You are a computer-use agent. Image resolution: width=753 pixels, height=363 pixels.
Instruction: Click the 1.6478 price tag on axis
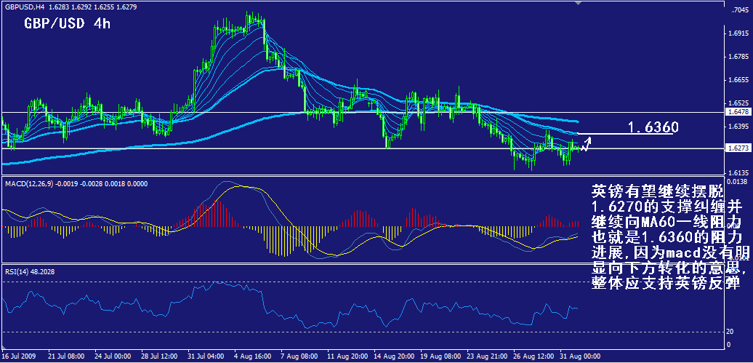(738, 112)
